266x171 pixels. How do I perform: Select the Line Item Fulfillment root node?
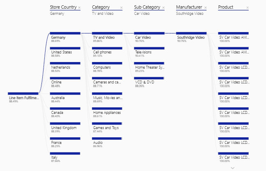[x=23, y=98]
